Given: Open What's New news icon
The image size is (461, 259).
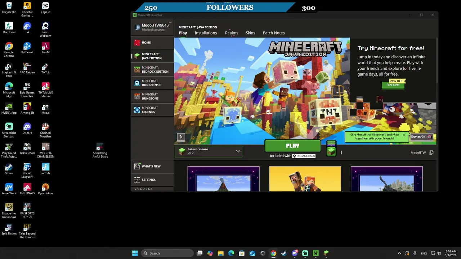Looking at the screenshot, I should click(x=137, y=166).
